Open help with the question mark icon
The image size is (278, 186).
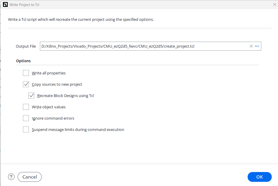(11, 177)
